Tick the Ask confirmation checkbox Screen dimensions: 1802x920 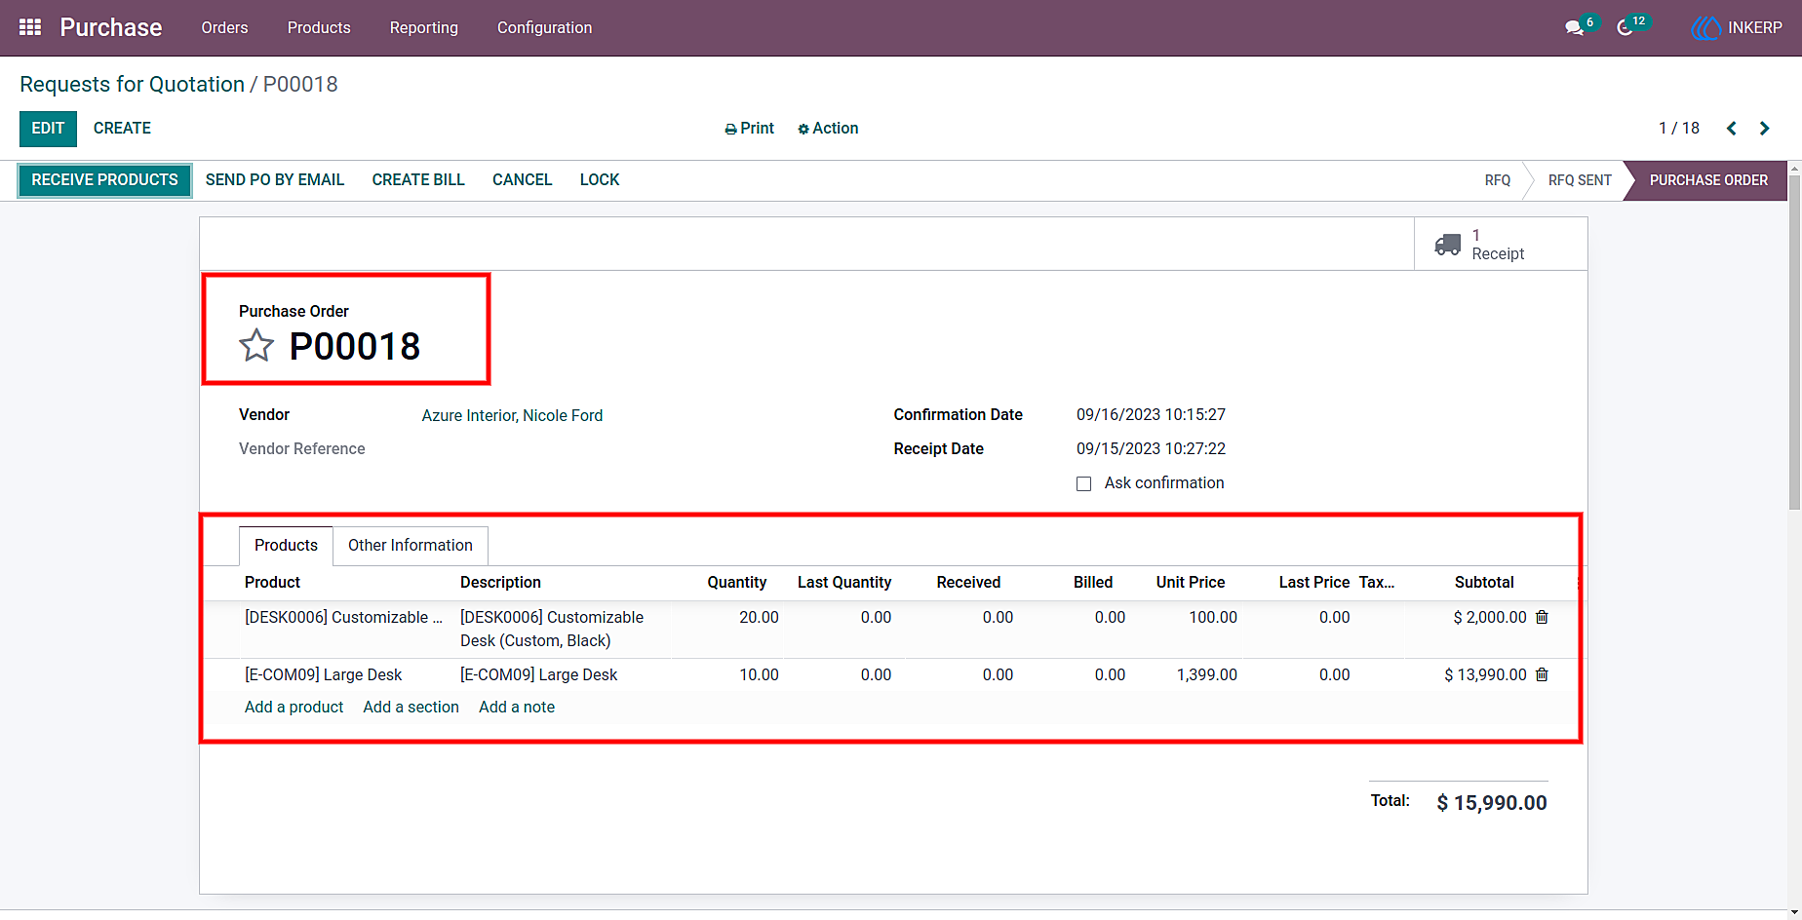pos(1083,483)
